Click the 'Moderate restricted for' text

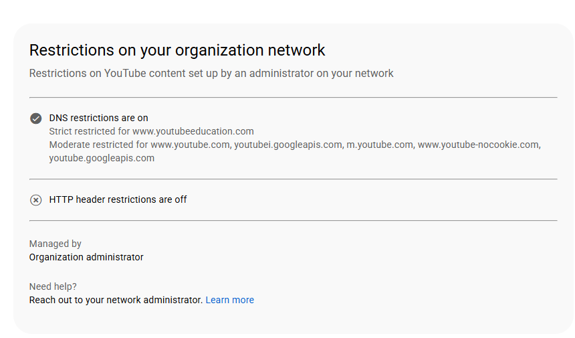[98, 145]
